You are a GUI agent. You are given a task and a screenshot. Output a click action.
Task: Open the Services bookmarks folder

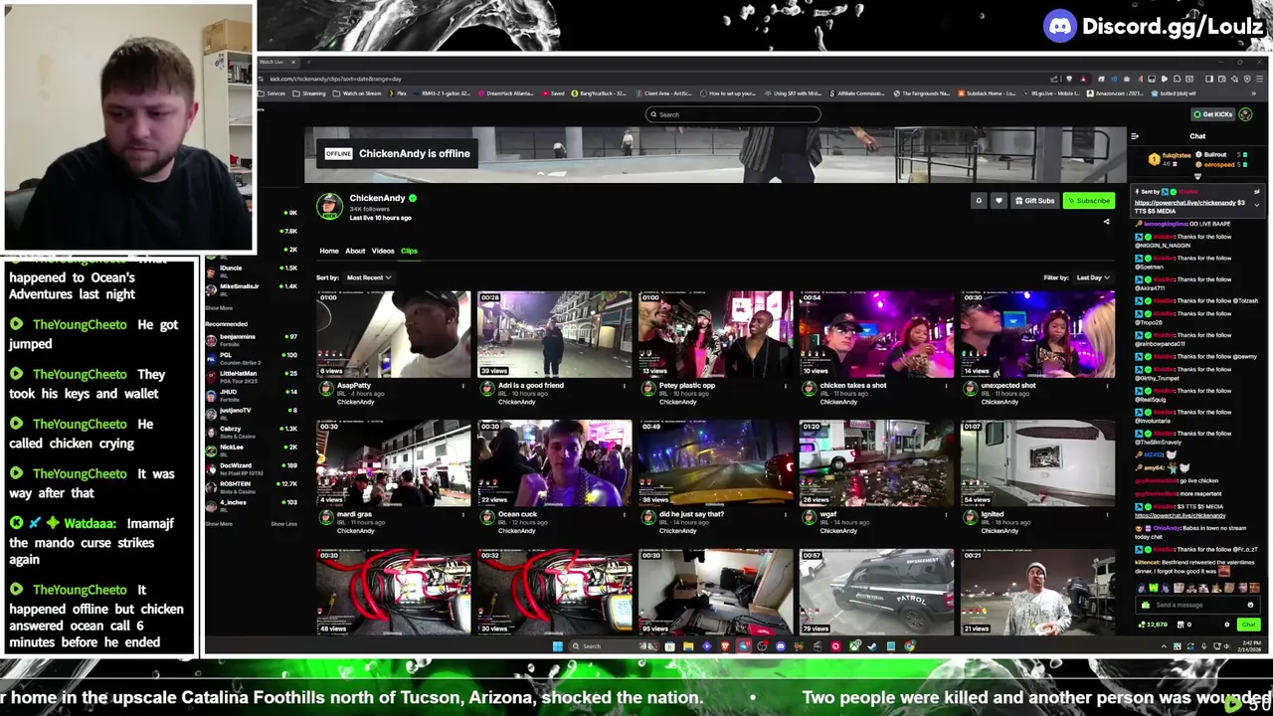[272, 93]
